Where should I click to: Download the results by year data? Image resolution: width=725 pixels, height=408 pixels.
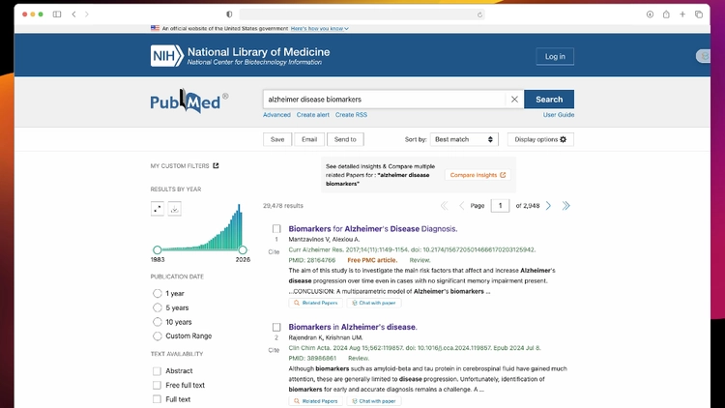(174, 209)
